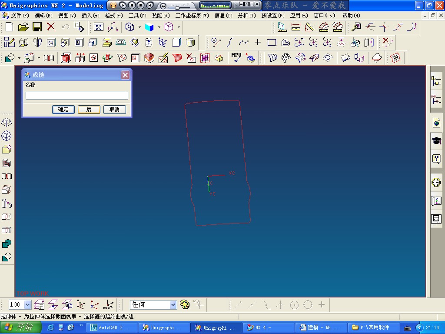Close the 成链 dialog
The image size is (445, 334).
tap(125, 75)
